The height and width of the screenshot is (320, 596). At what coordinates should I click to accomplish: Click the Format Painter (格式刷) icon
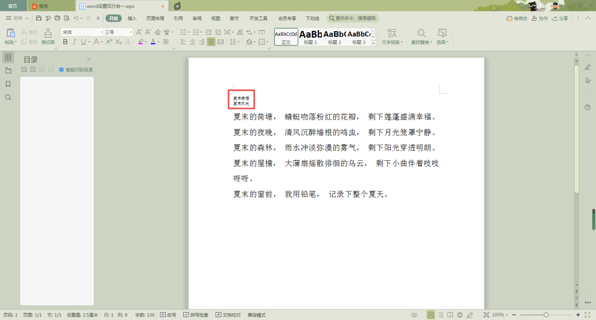tap(48, 36)
